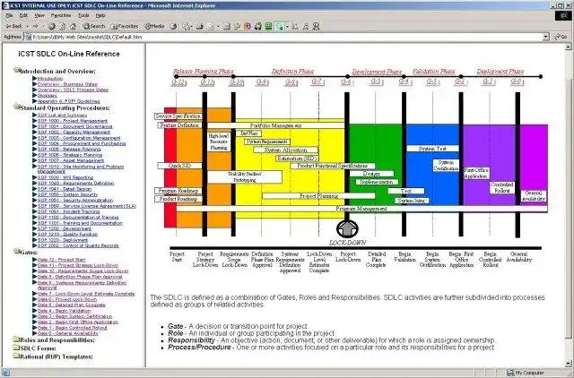The image size is (574, 378).
Task: Click the folder icon beside Roles and Responsibilities
Action: pos(16,339)
